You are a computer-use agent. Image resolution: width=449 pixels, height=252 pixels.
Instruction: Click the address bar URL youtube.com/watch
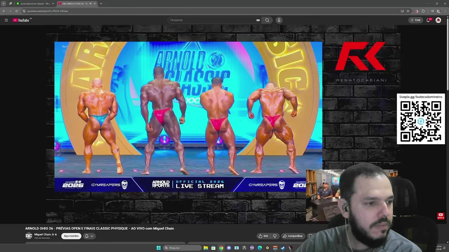click(x=48, y=11)
